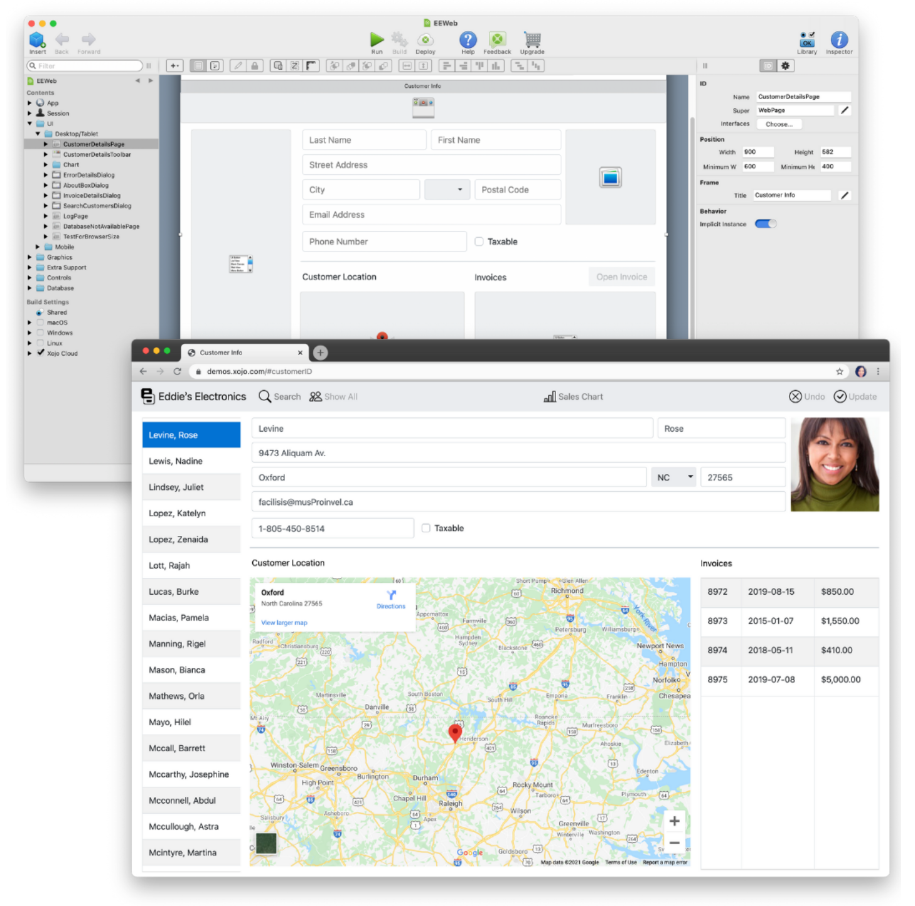Viewport: 915px width, 906px height.
Task: Check Taxable checkbox in the browser page
Action: [426, 528]
